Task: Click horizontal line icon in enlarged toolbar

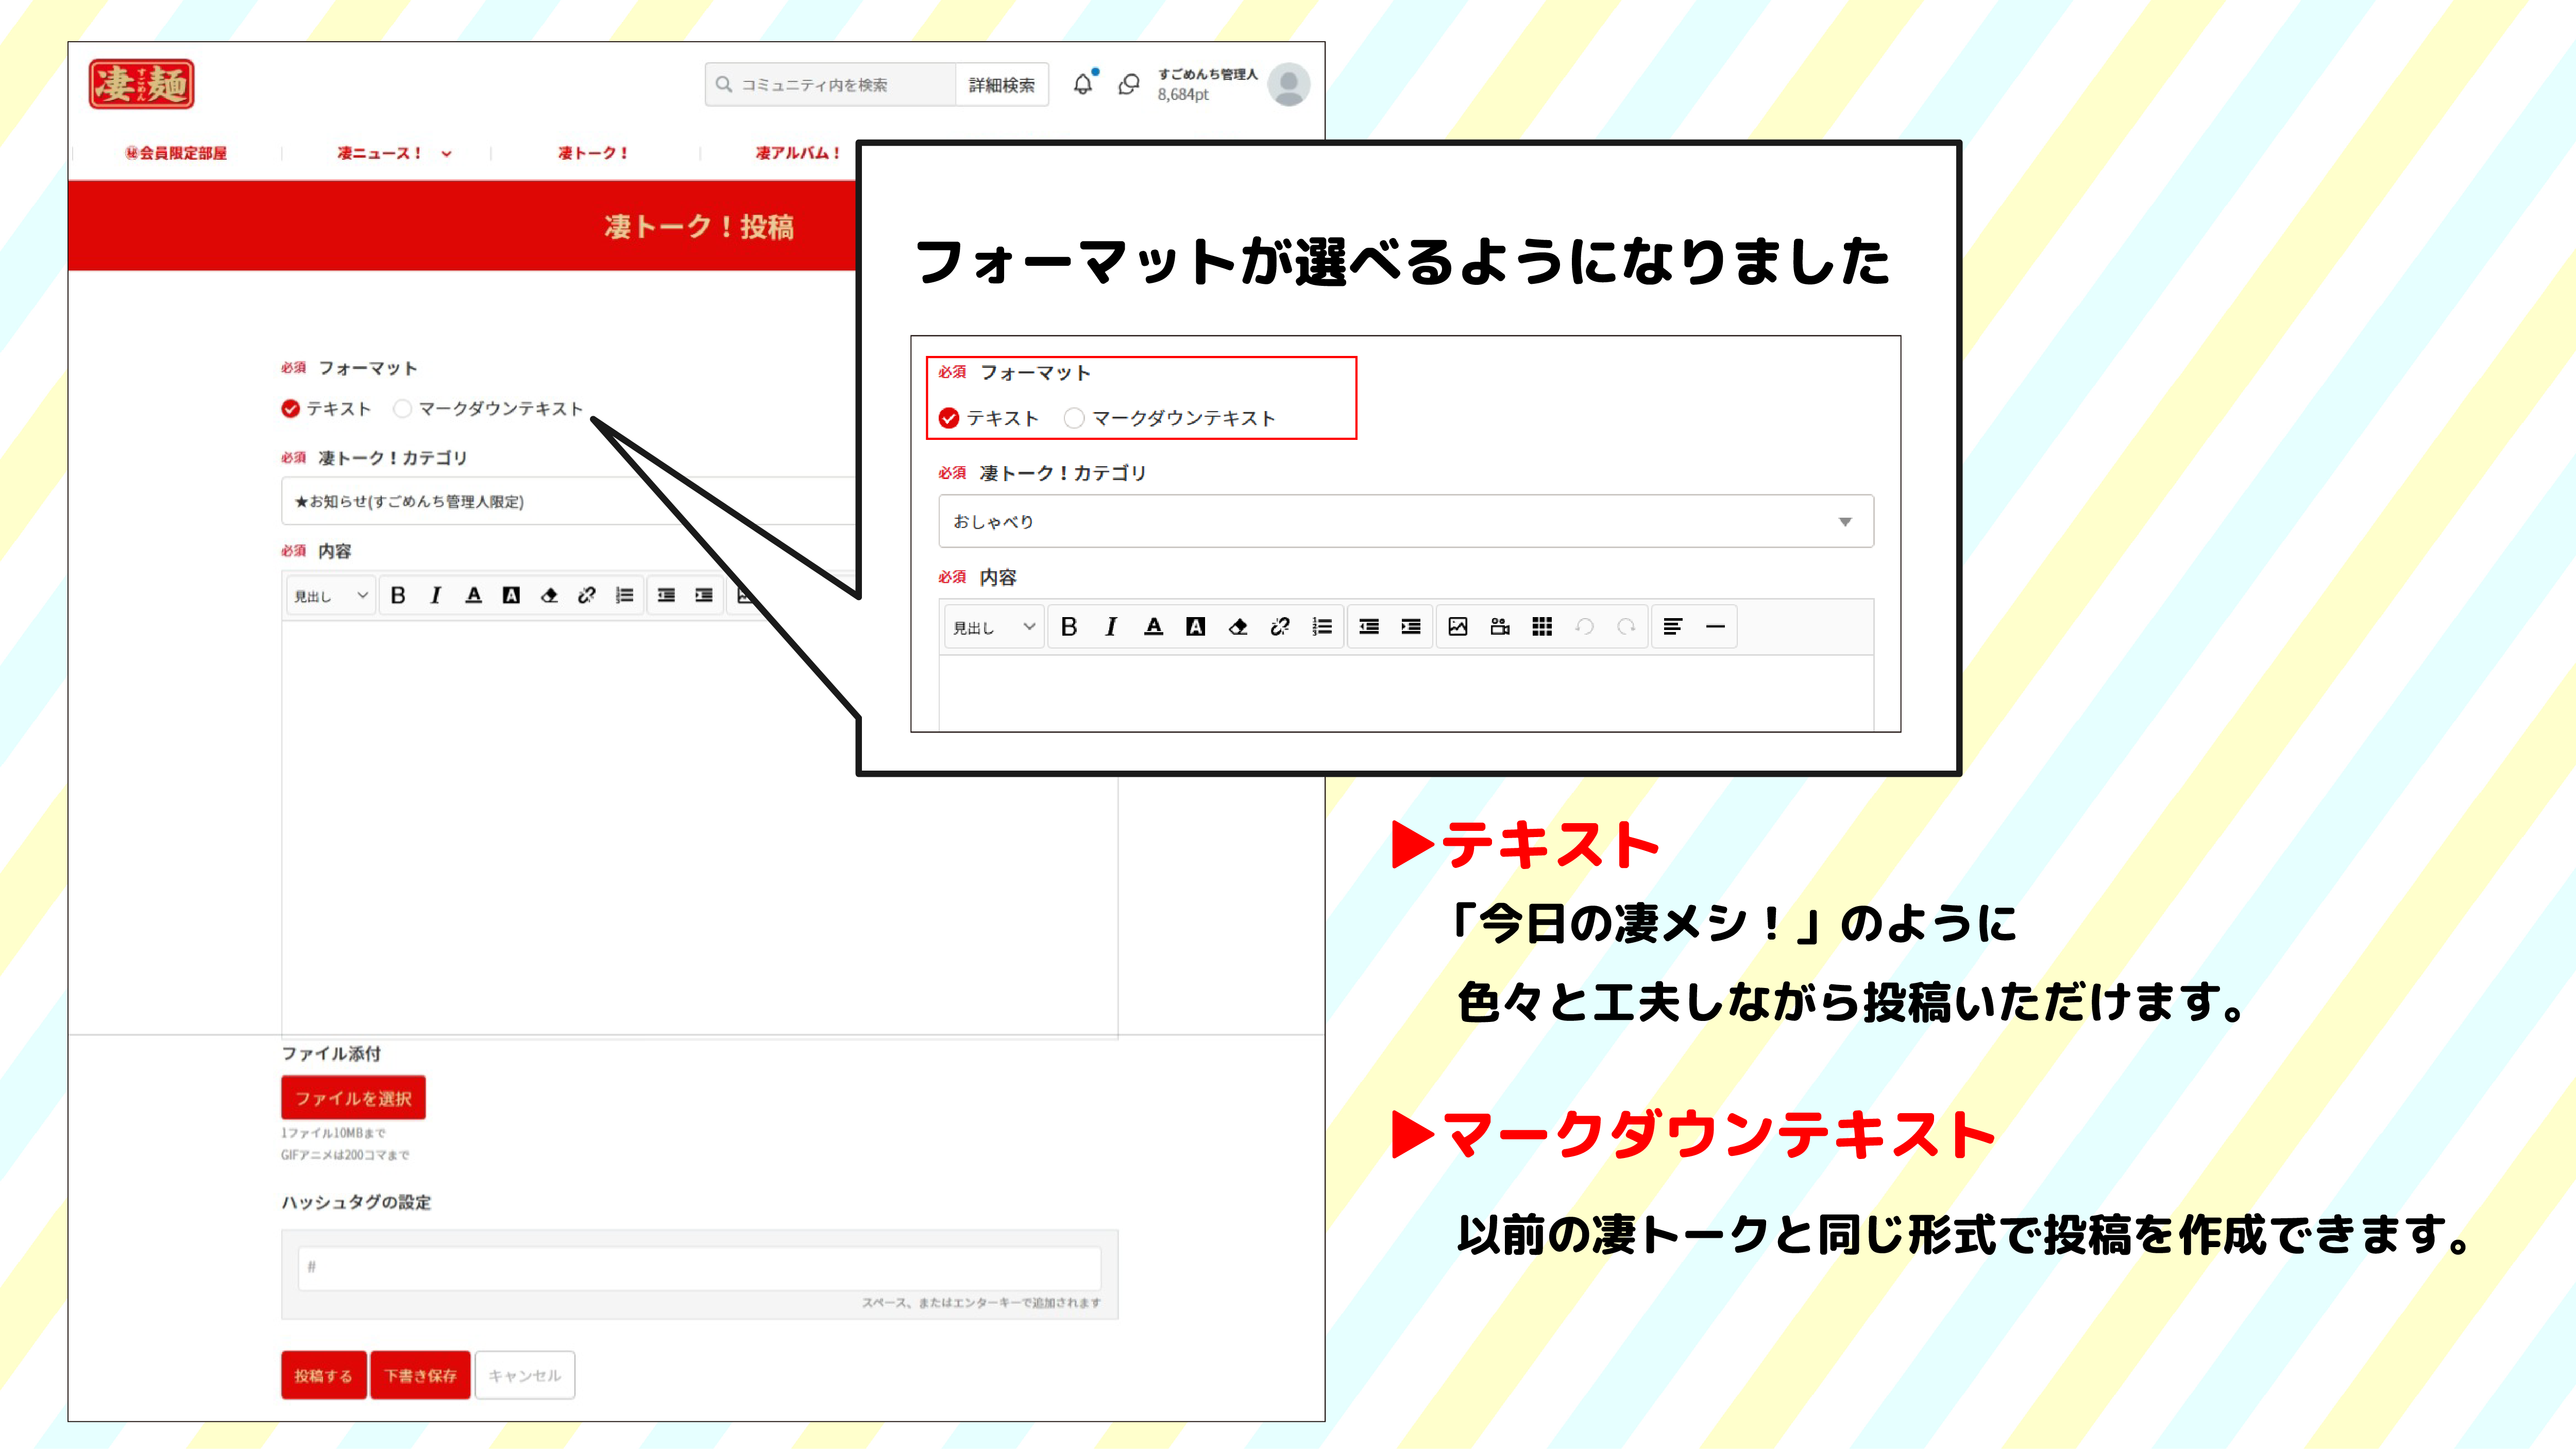Action: coord(1715,627)
